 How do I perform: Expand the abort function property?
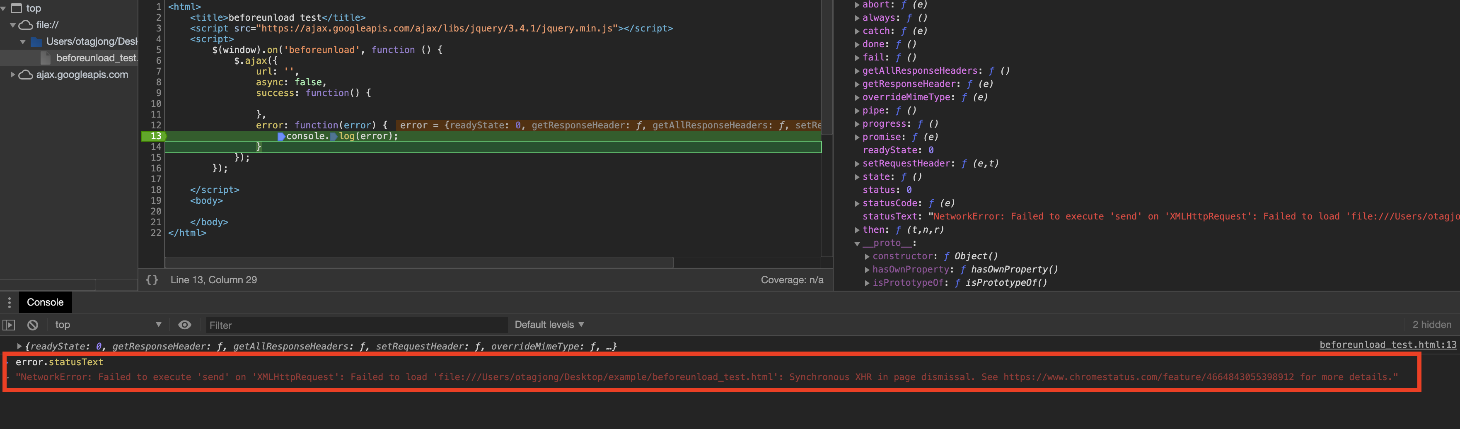(x=858, y=5)
